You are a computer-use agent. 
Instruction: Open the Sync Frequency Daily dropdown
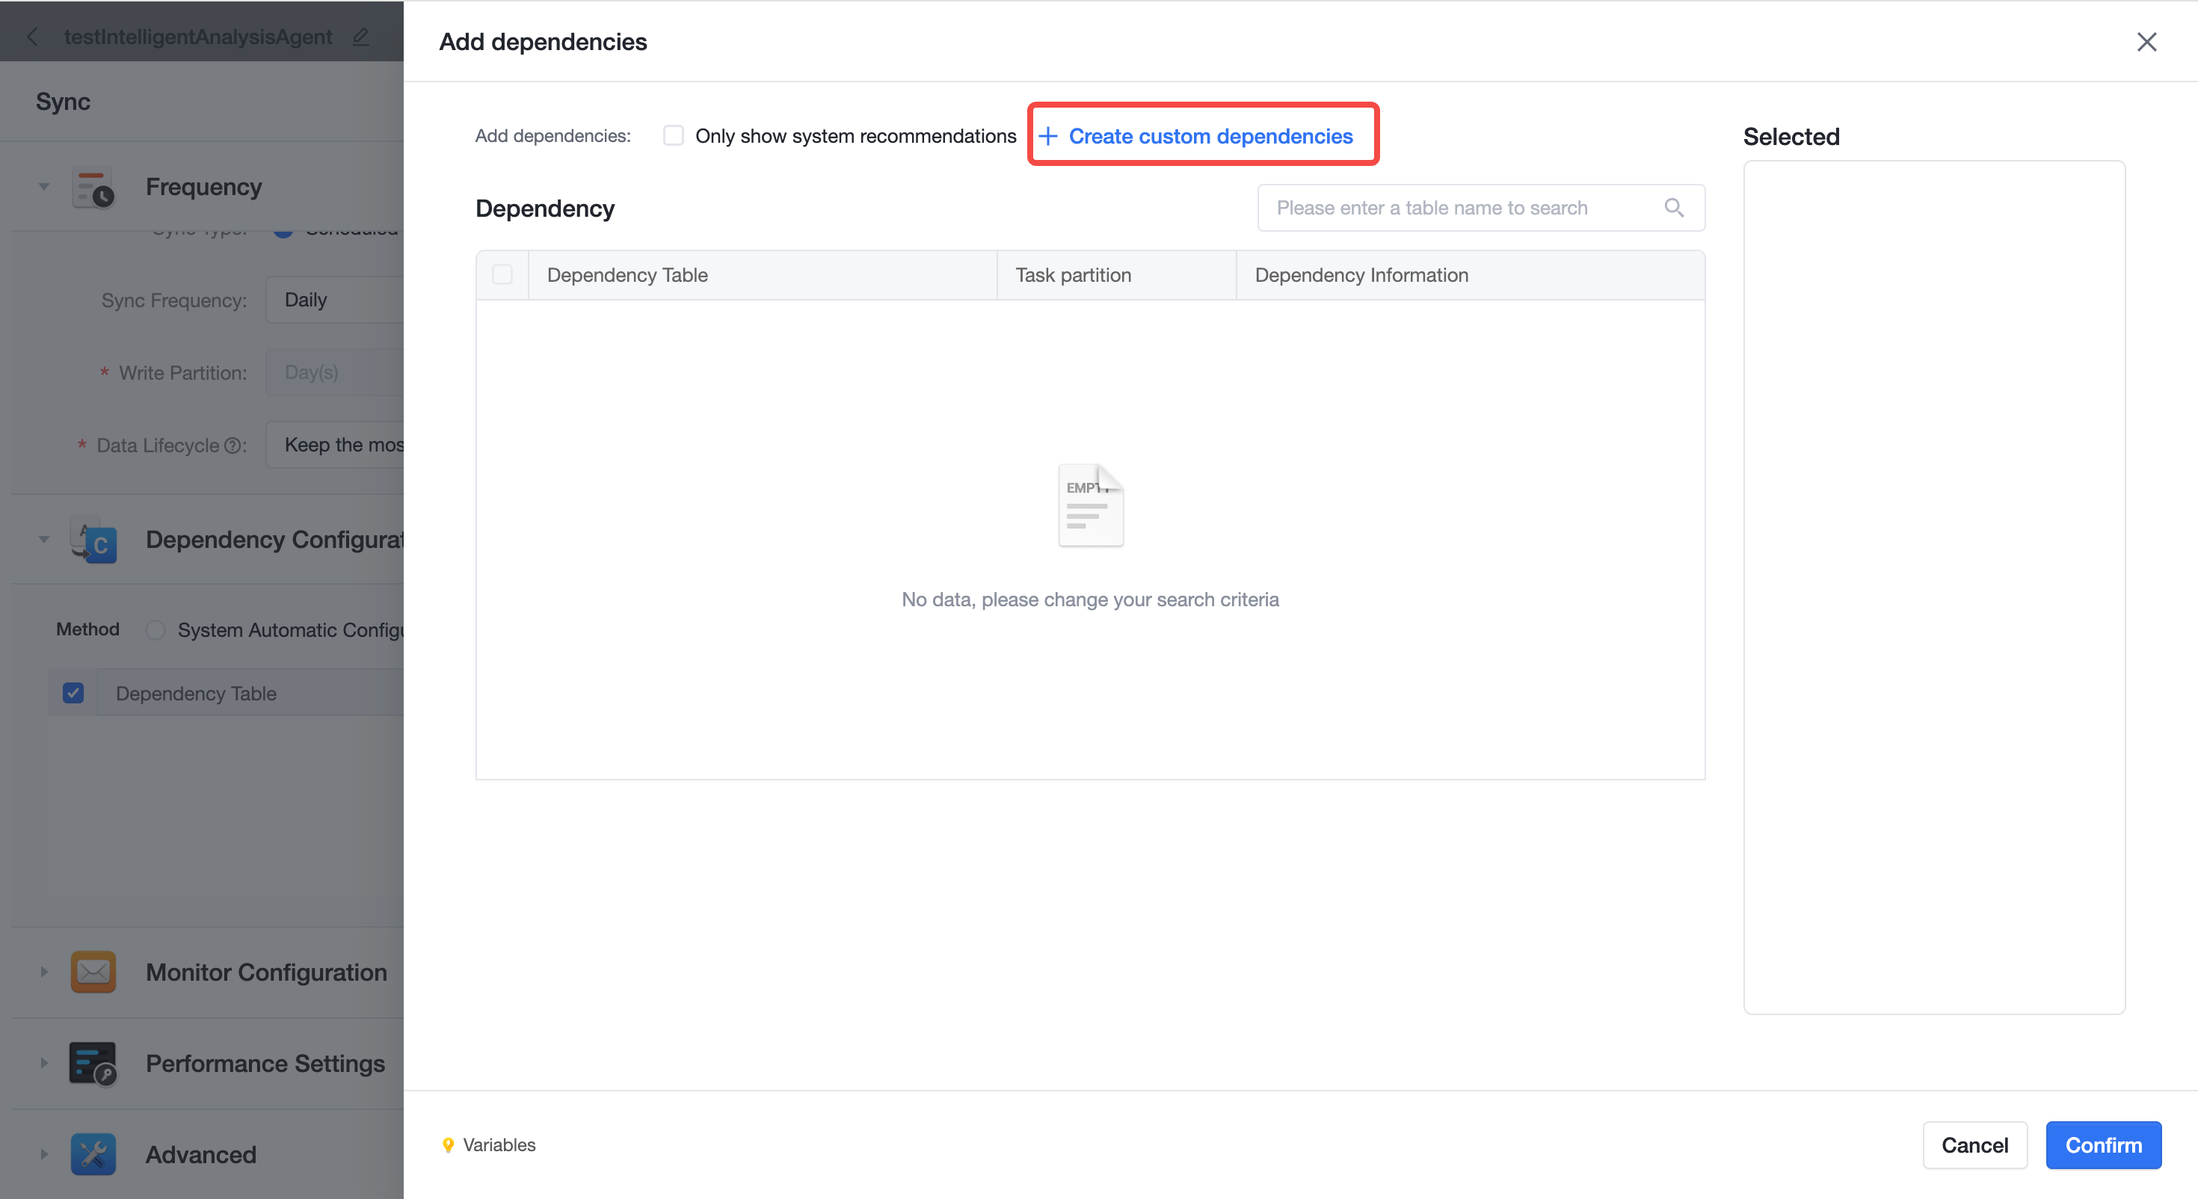(334, 300)
